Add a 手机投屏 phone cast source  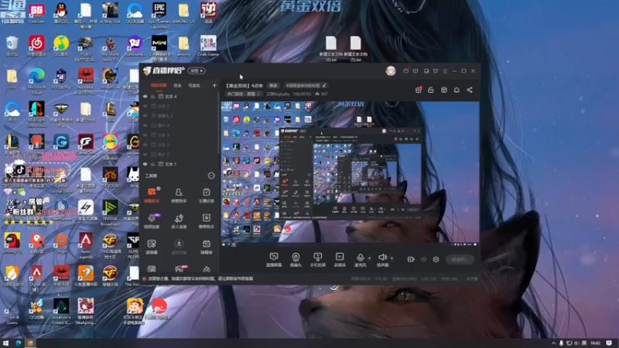[318, 260]
